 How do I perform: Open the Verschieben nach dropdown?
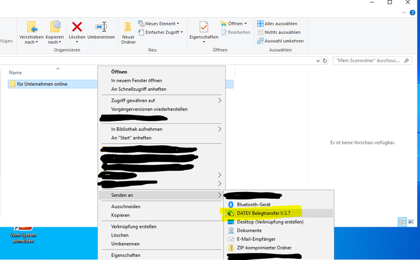(31, 31)
